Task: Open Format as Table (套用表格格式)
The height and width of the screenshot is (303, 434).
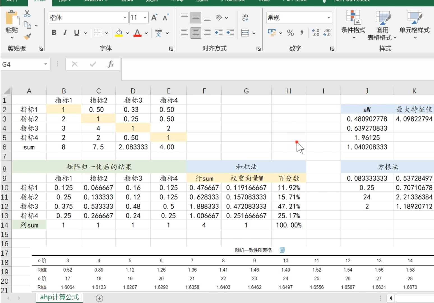Action: pyautogui.click(x=382, y=26)
